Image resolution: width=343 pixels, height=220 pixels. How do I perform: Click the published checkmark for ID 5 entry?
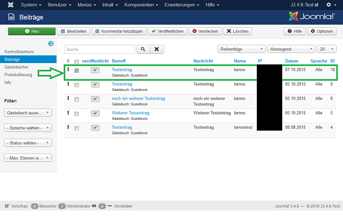pos(95,113)
